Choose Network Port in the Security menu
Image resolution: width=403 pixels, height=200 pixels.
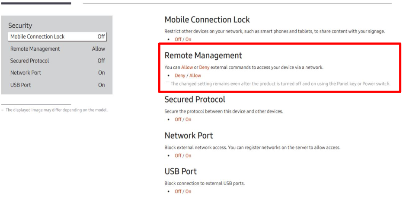click(26, 73)
